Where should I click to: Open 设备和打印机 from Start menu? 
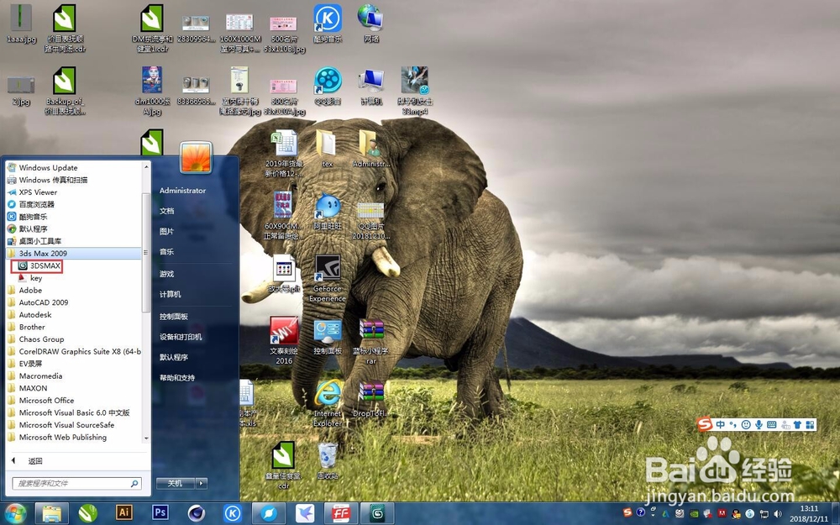tap(181, 337)
